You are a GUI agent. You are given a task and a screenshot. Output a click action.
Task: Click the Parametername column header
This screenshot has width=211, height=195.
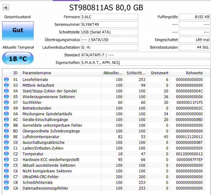(x=61, y=73)
